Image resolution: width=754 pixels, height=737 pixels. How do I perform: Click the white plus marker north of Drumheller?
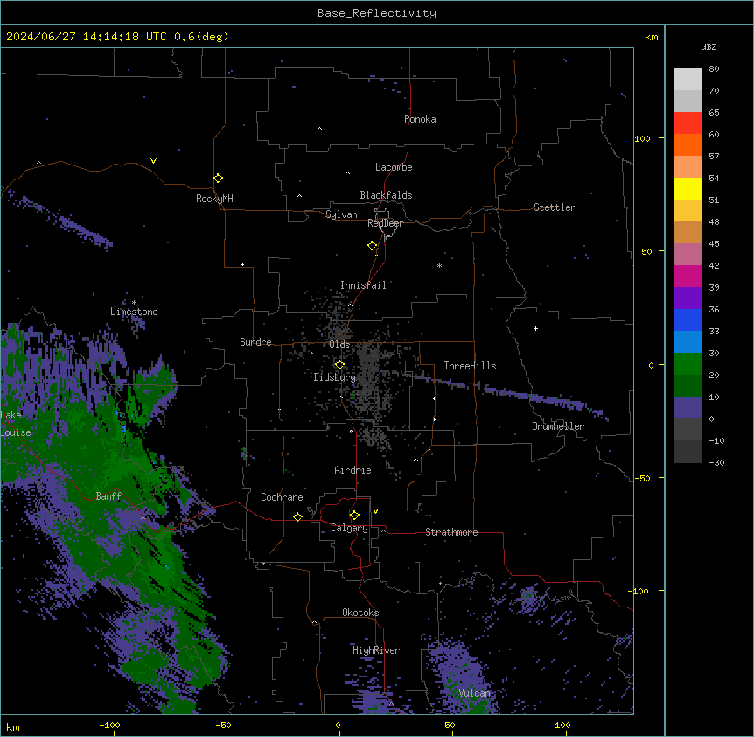[x=535, y=328]
